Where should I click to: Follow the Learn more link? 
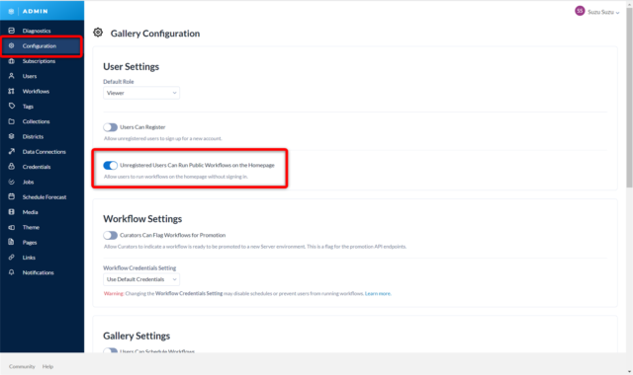click(x=378, y=294)
